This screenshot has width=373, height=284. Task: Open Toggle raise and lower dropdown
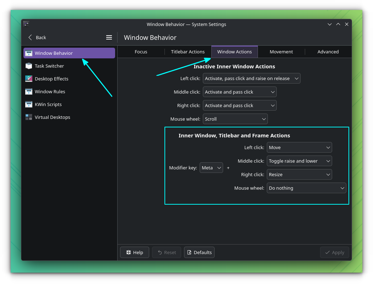pyautogui.click(x=299, y=161)
